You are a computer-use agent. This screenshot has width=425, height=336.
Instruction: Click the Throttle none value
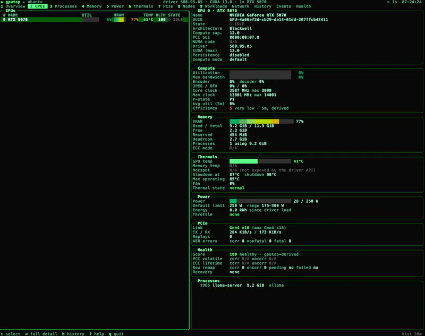[234, 214]
